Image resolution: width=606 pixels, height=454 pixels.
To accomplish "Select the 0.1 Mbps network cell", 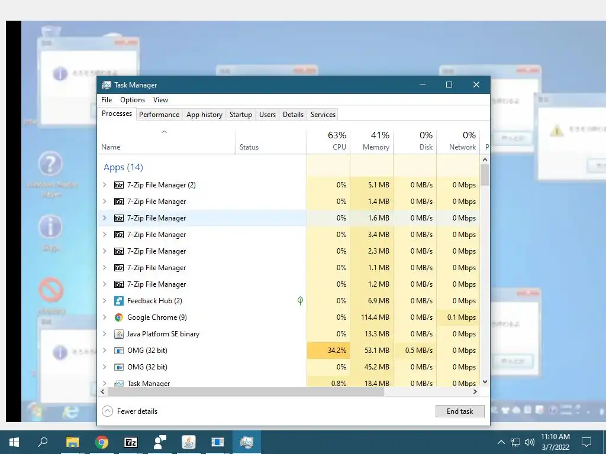I will click(x=458, y=317).
